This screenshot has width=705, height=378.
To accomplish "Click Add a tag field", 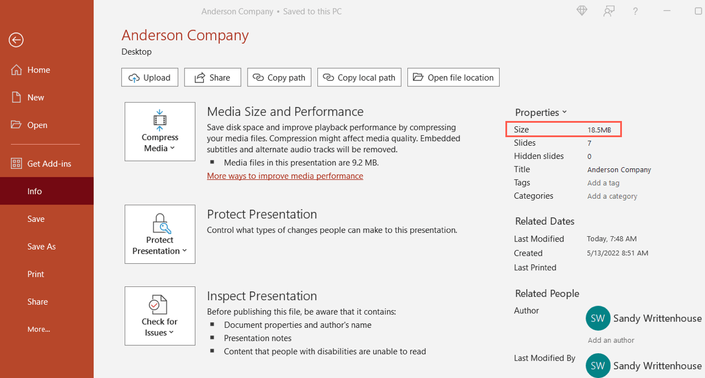I will click(602, 183).
